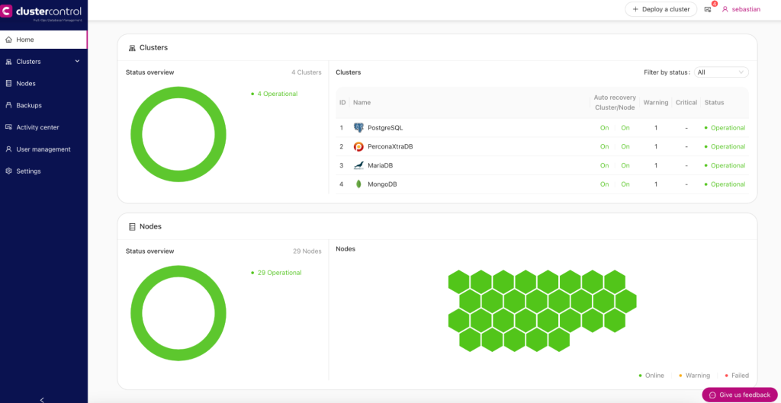Click the 29 Operational legend entry

[276, 273]
